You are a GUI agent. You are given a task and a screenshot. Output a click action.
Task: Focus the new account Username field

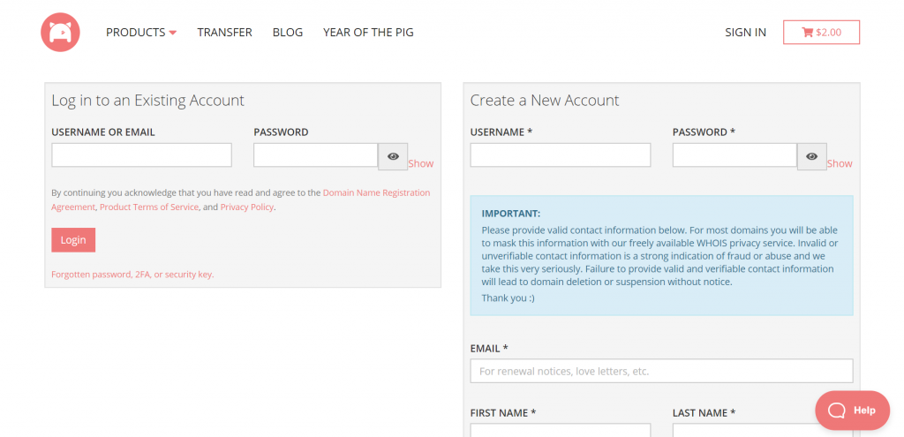(x=560, y=155)
